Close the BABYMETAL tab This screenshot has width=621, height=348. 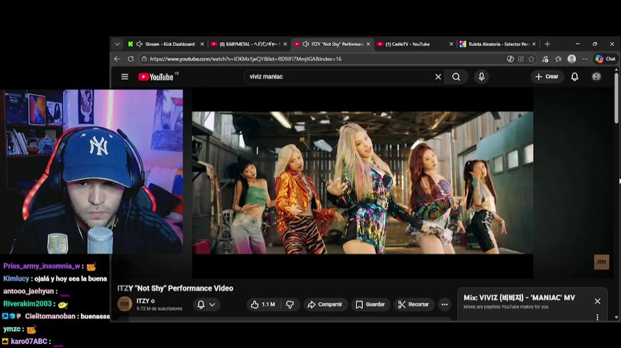pos(285,44)
